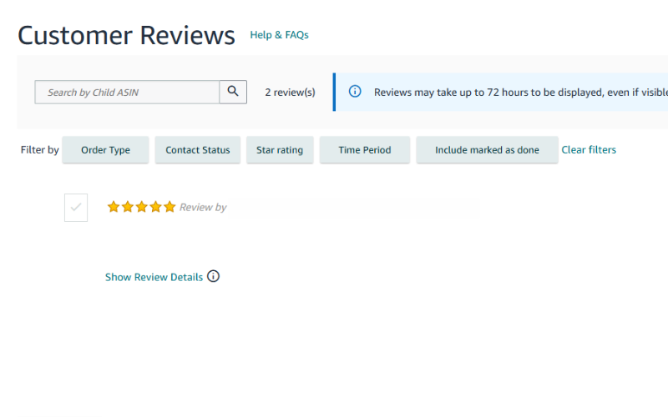668x417 pixels.
Task: Click the five-star rating on the review
Action: click(141, 207)
